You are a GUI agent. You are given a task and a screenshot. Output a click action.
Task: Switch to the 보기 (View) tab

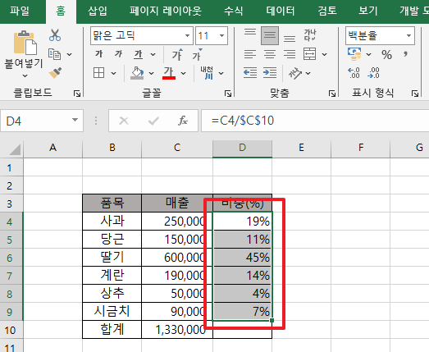coord(368,11)
